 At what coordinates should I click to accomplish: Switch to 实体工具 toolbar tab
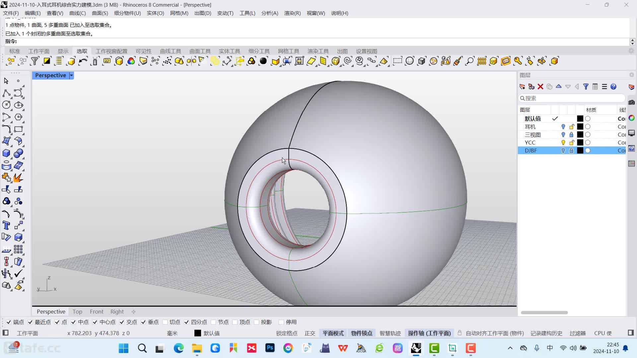(x=229, y=51)
